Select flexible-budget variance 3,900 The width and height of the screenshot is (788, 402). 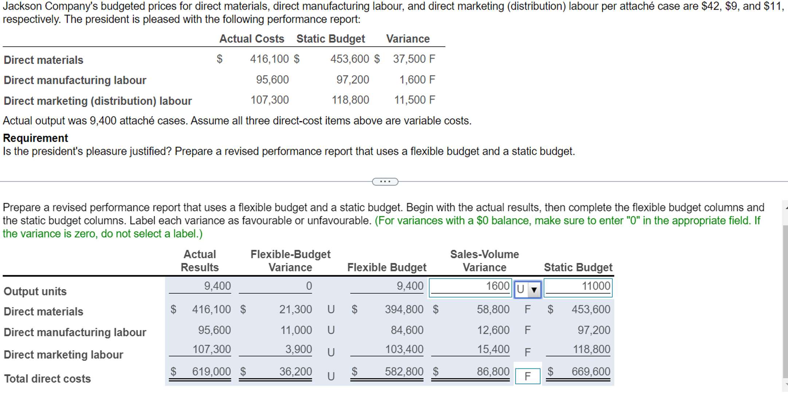[x=298, y=350]
